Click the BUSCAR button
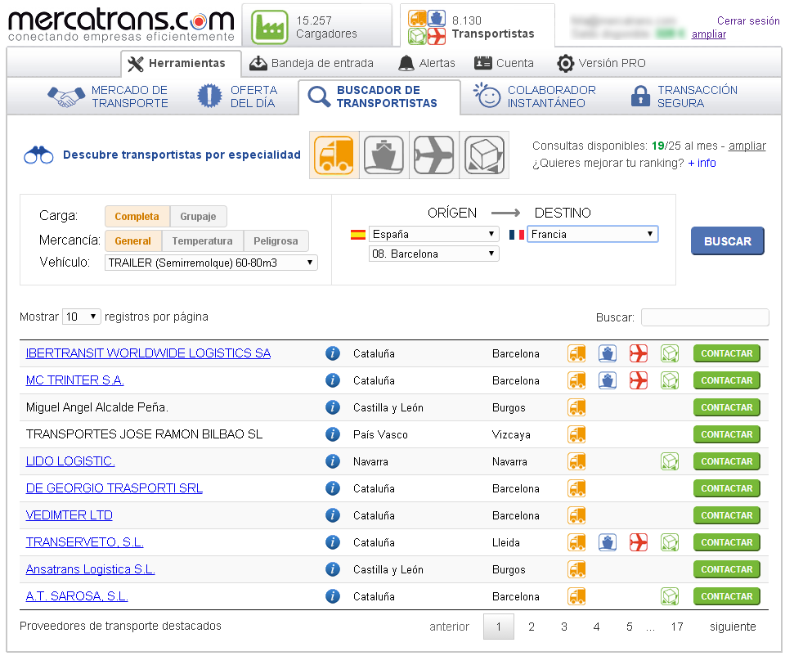Screen dimensions: 785x656 point(728,240)
